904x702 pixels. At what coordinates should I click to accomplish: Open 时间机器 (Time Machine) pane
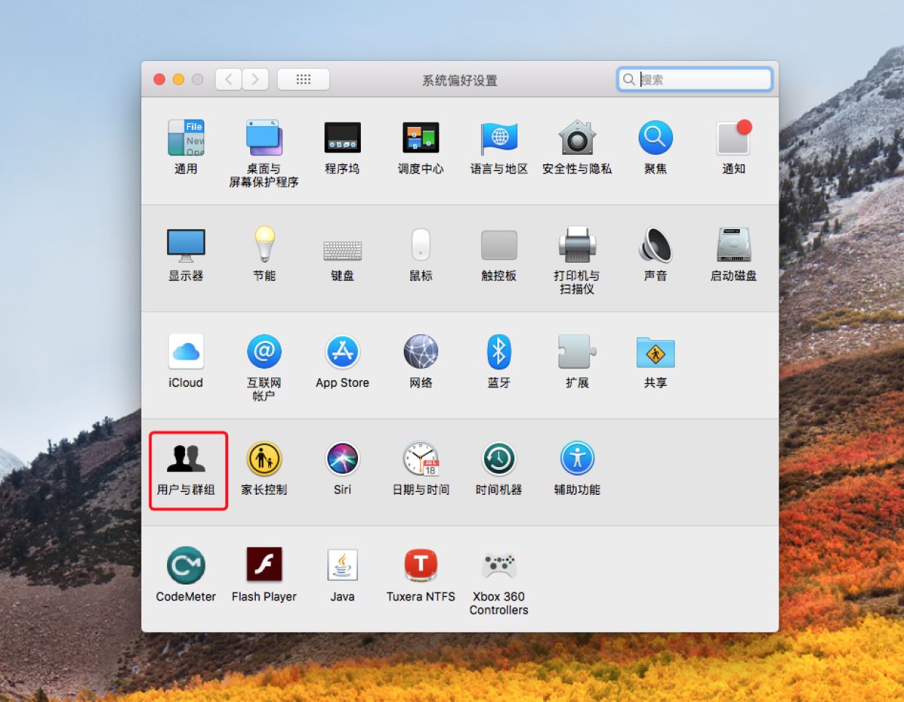tap(499, 468)
